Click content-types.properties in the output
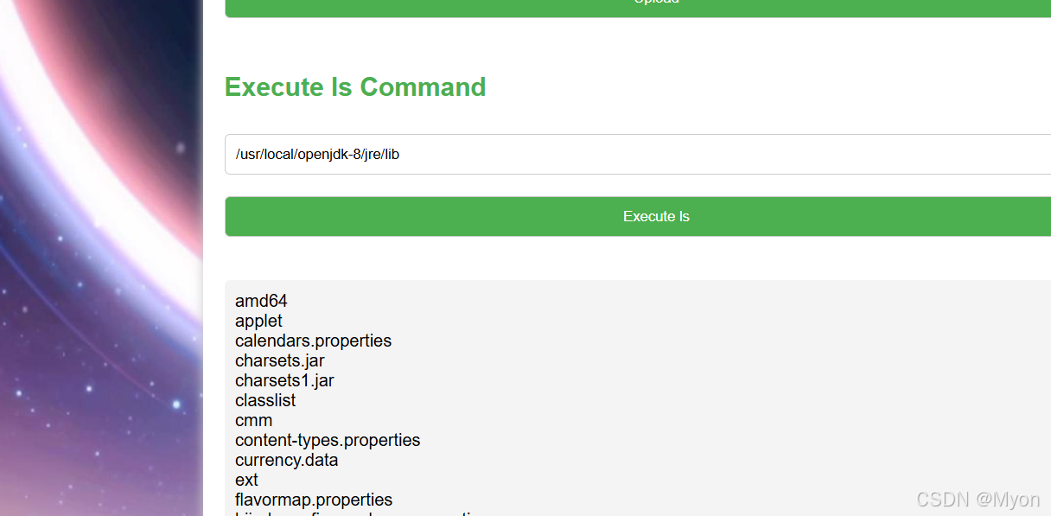Screen dimensions: 1051x516 [328, 440]
